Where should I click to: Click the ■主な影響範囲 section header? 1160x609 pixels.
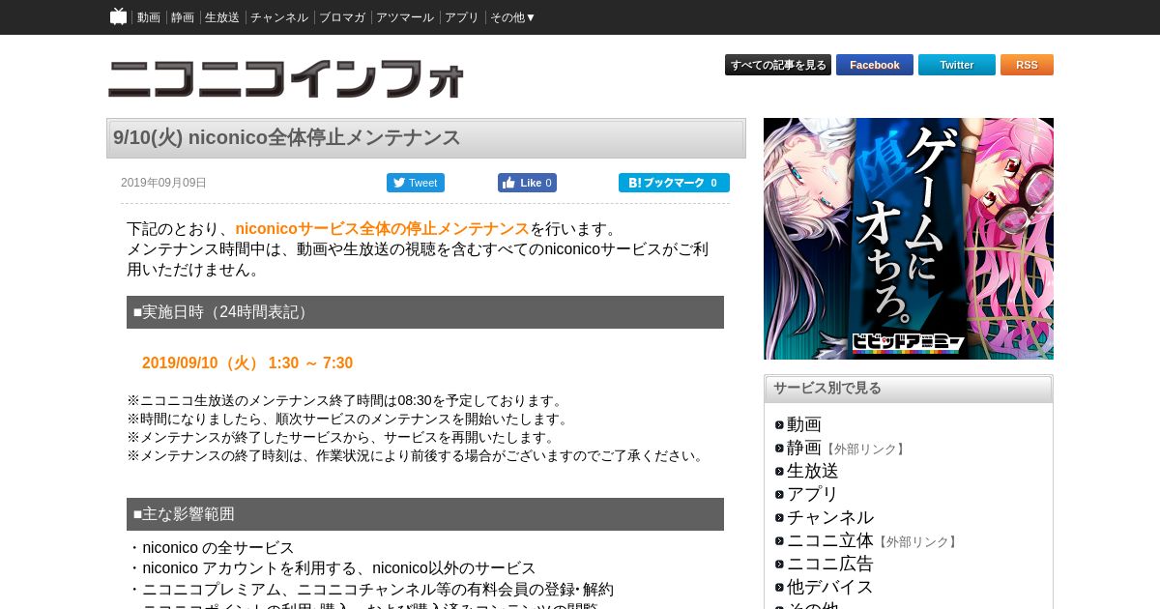click(x=425, y=514)
